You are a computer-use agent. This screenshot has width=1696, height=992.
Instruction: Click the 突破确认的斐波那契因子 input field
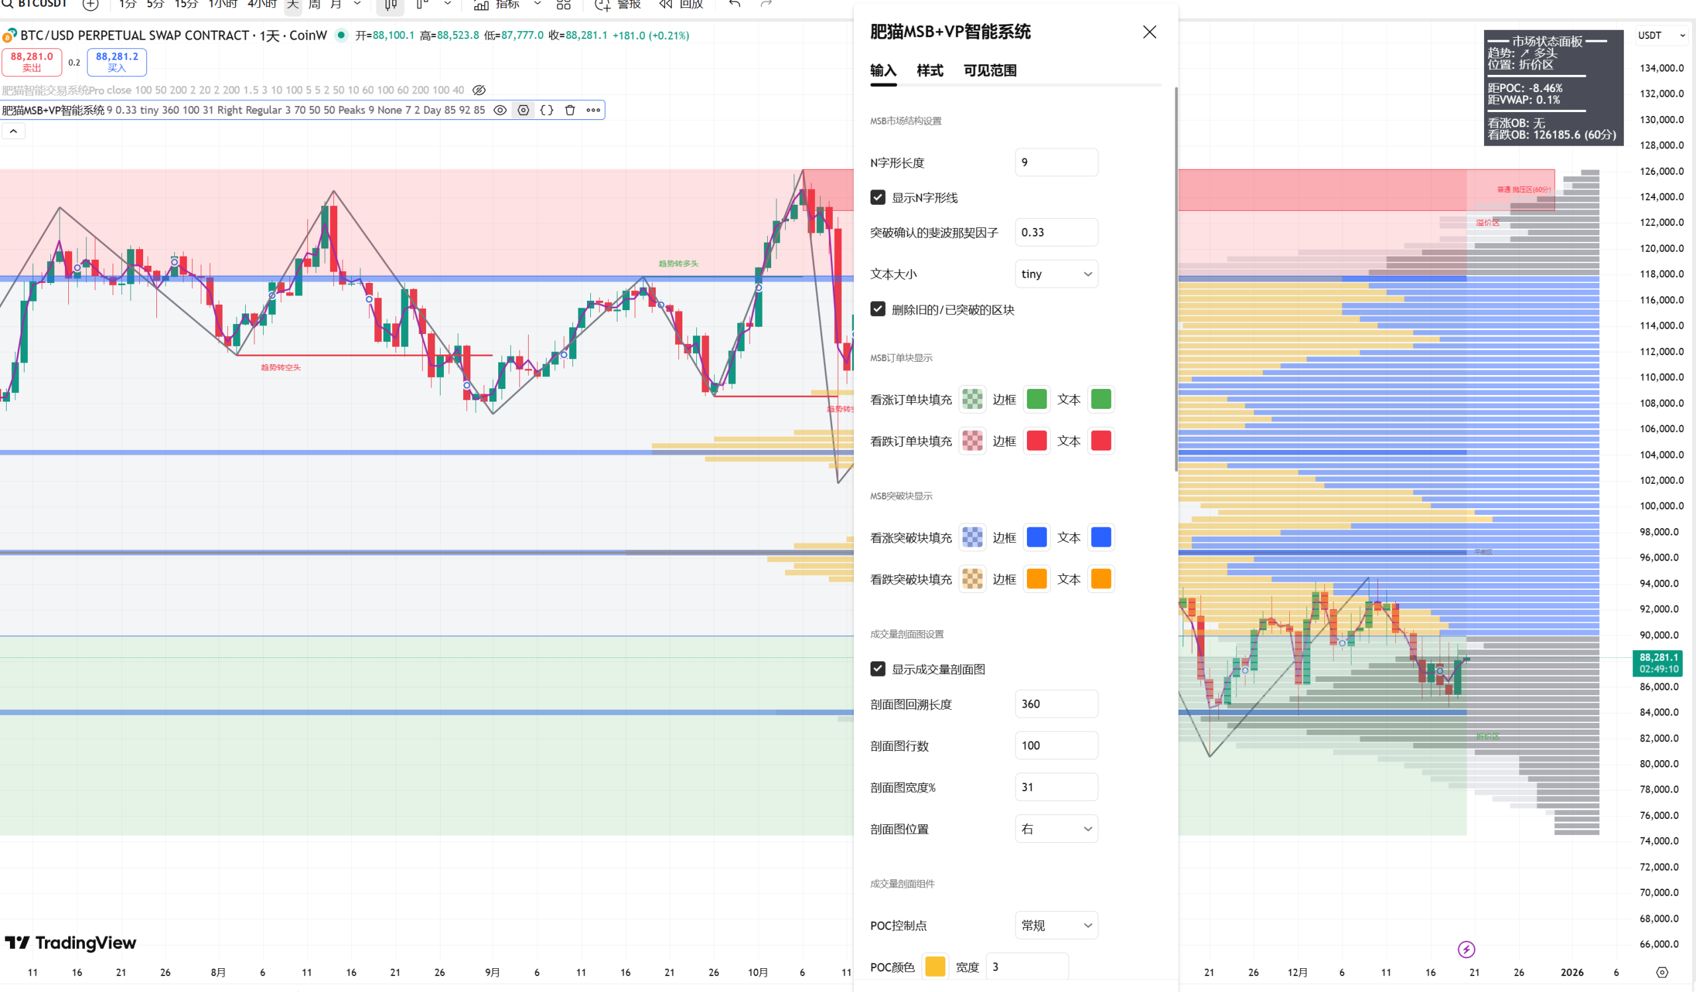(x=1056, y=232)
